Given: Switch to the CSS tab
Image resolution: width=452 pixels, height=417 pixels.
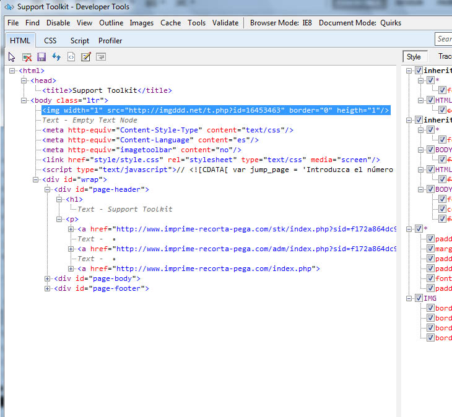Looking at the screenshot, I should point(50,41).
